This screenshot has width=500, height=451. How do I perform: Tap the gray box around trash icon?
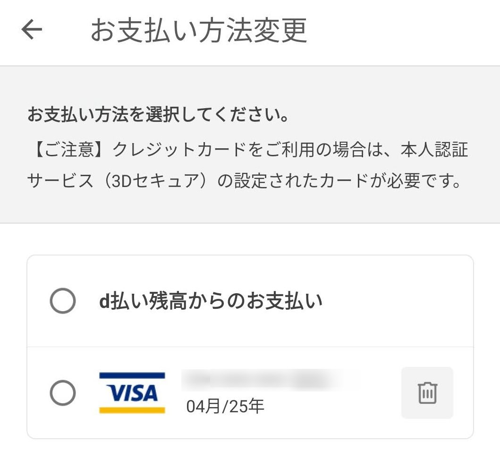click(x=427, y=392)
